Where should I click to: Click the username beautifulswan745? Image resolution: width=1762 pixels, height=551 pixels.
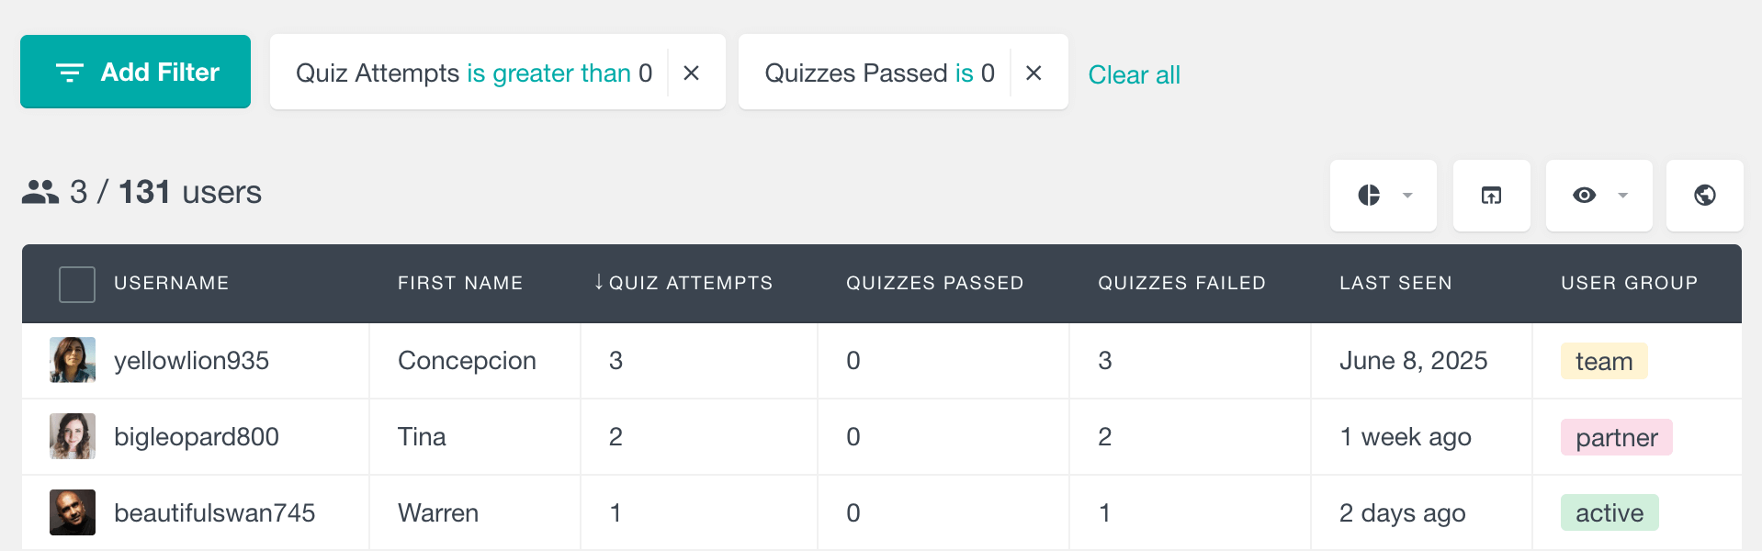click(x=214, y=512)
